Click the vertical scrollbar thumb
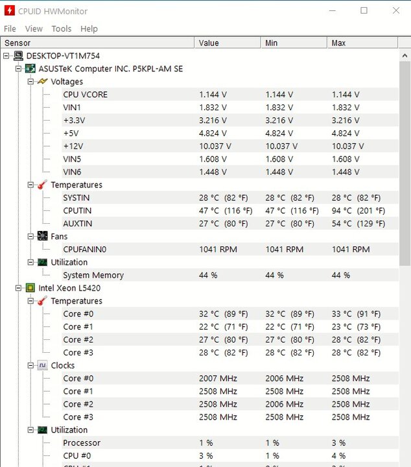The width and height of the screenshot is (411, 467). 405,163
